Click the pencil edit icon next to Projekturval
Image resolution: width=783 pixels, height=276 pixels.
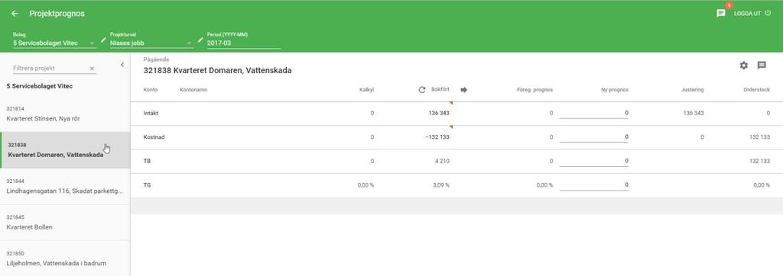click(x=201, y=40)
